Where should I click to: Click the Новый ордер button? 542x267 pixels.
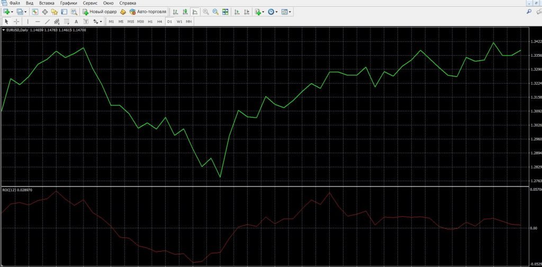pyautogui.click(x=100, y=12)
